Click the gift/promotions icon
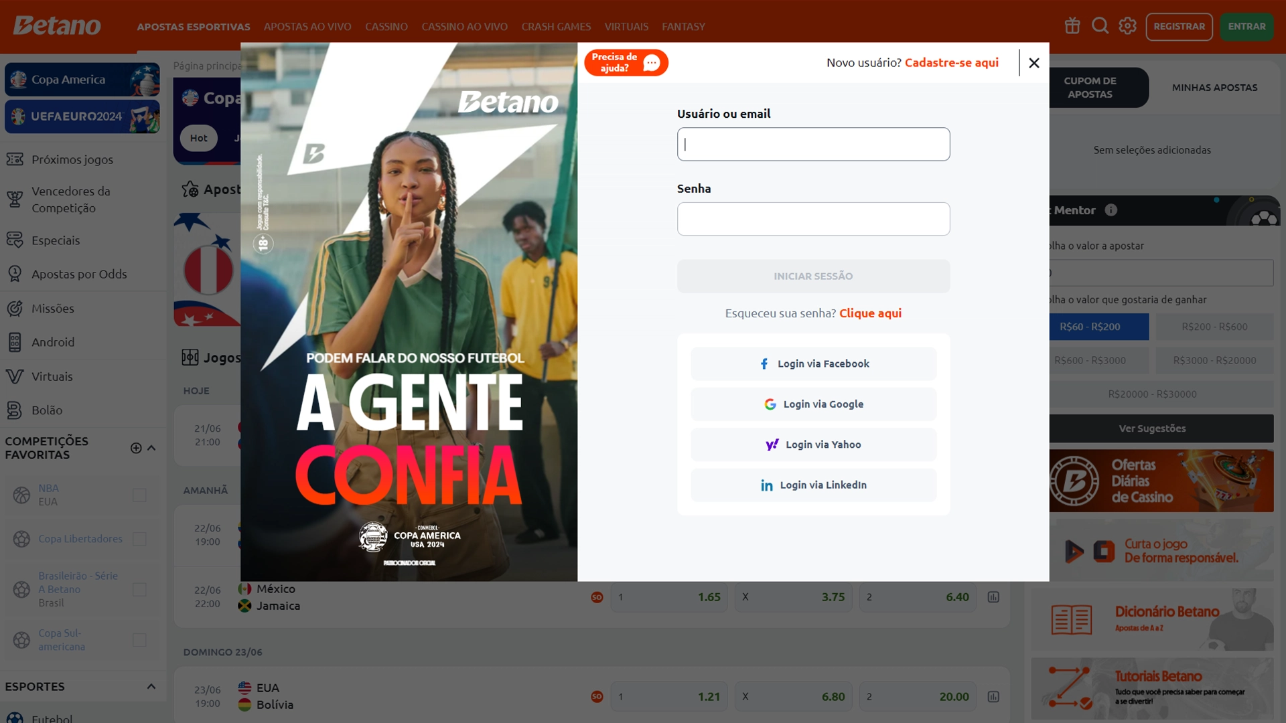 point(1072,25)
